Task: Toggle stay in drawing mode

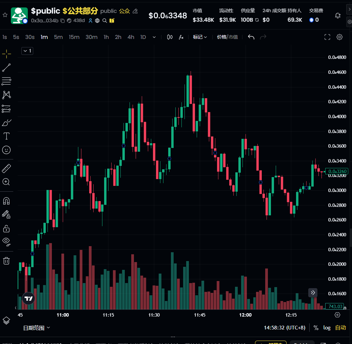Action: point(6,215)
